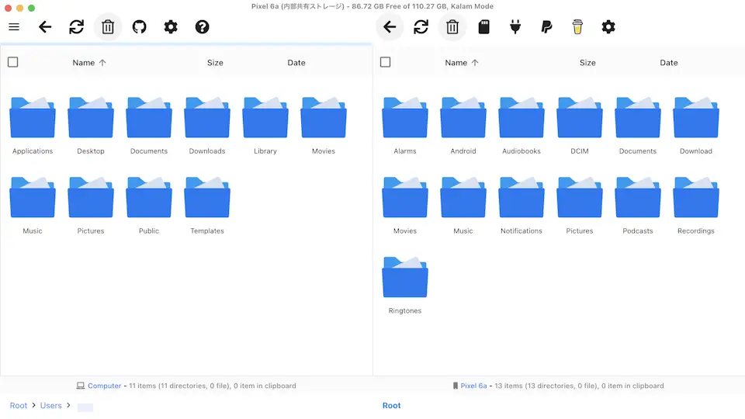Select the Downloads folder on Computer

tap(207, 124)
